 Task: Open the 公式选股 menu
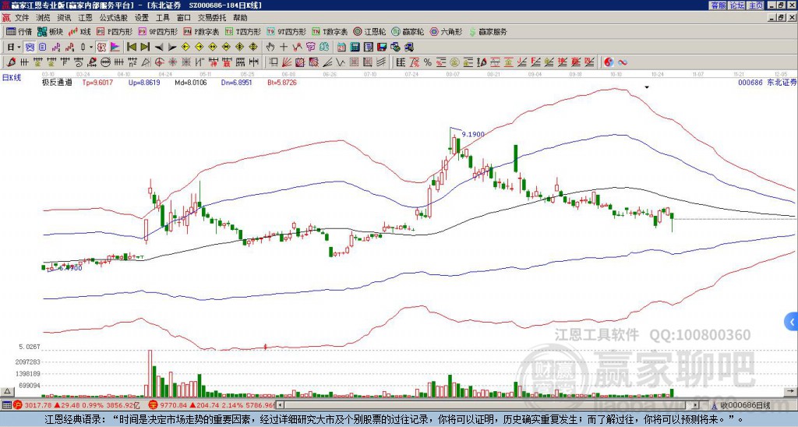(x=113, y=18)
